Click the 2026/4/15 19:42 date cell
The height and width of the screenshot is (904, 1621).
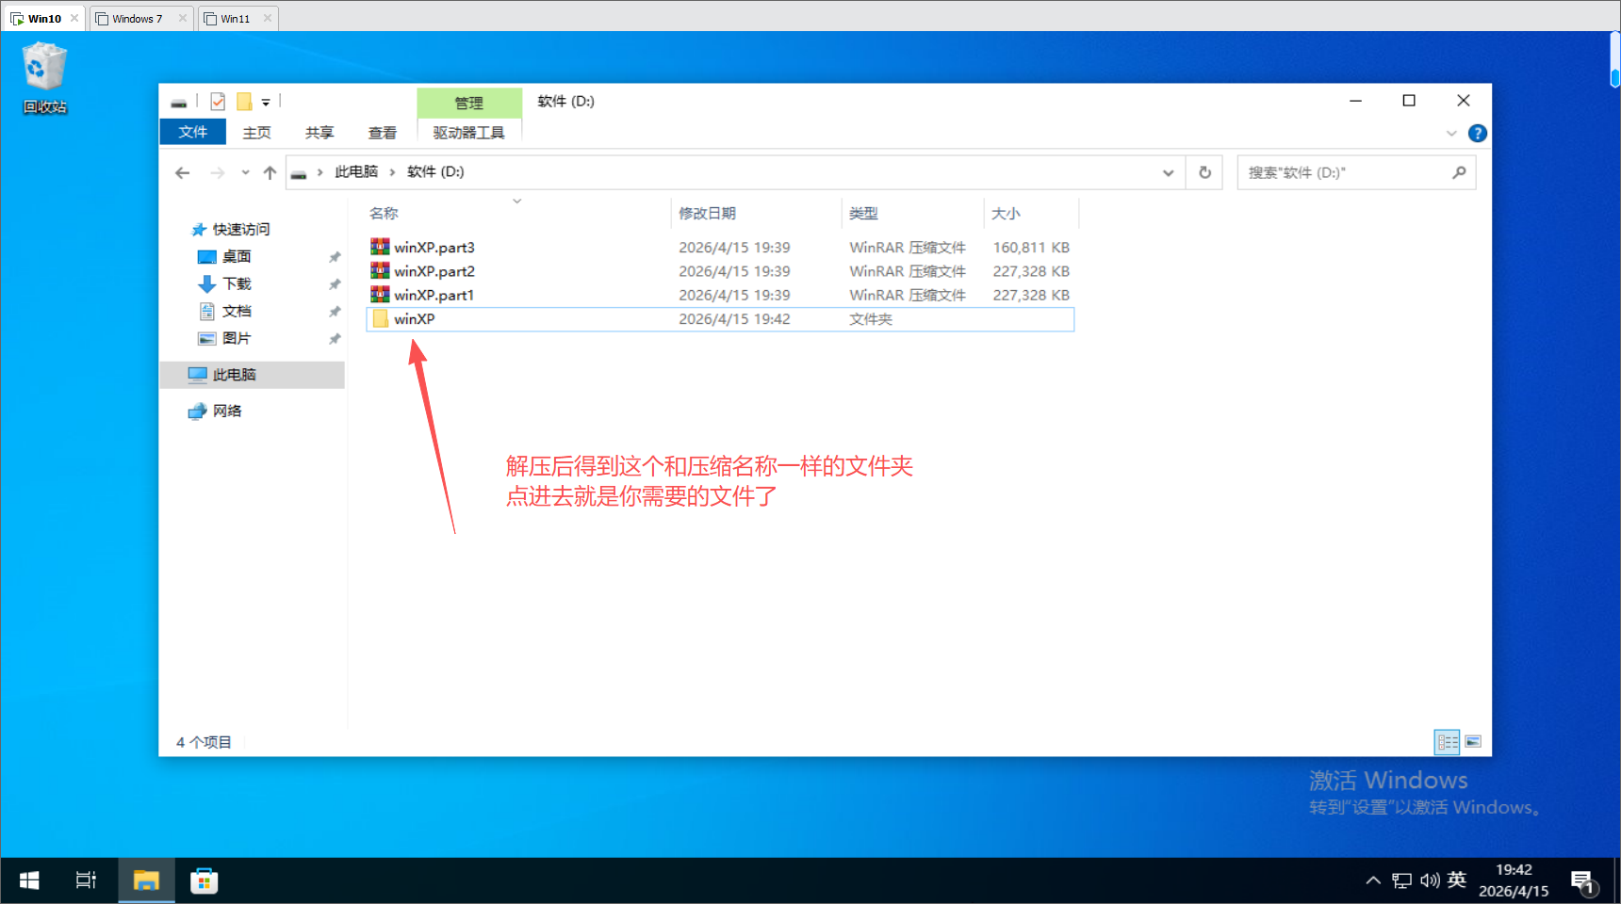click(734, 319)
